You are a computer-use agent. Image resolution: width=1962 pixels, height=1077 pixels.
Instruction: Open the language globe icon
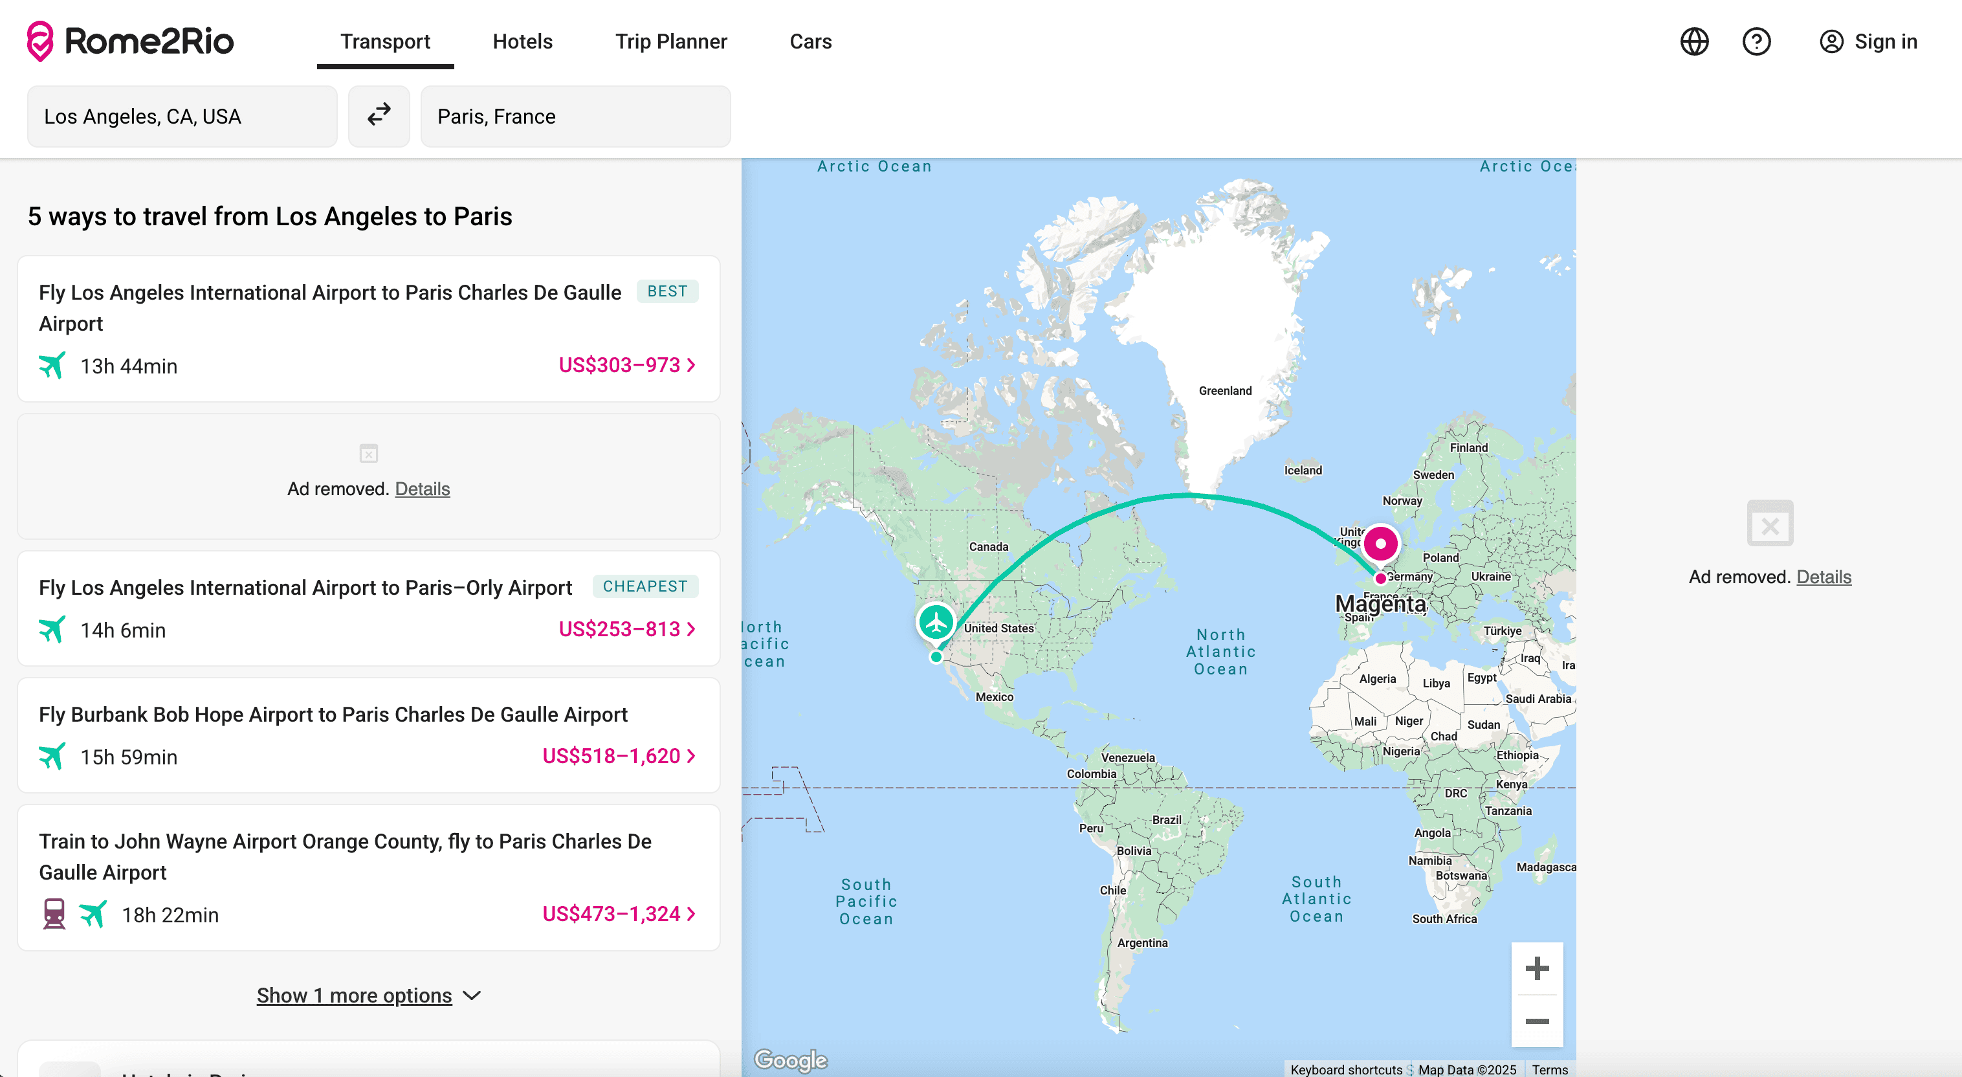1694,41
